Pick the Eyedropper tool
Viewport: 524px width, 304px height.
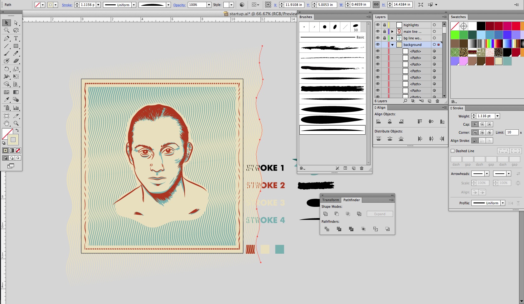pyautogui.click(x=6, y=100)
